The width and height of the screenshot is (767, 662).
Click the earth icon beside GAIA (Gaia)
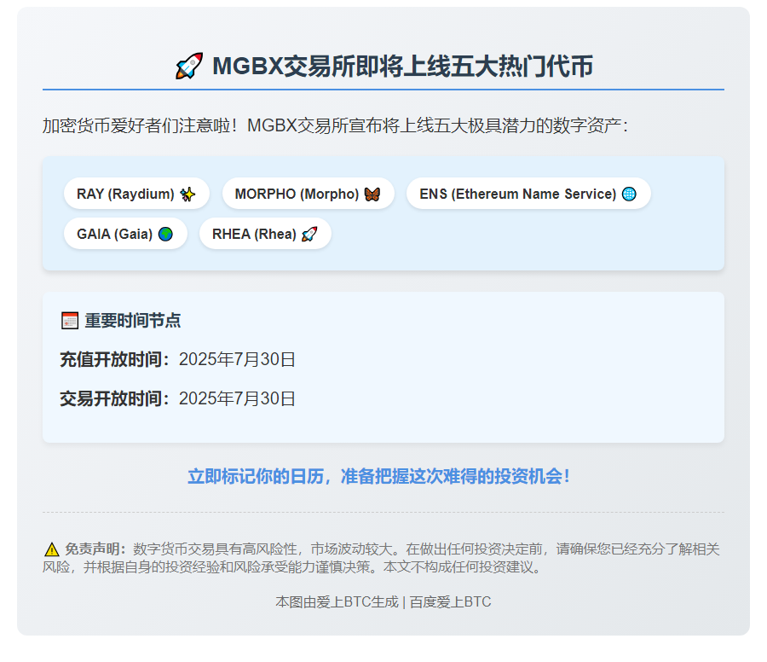(x=166, y=235)
